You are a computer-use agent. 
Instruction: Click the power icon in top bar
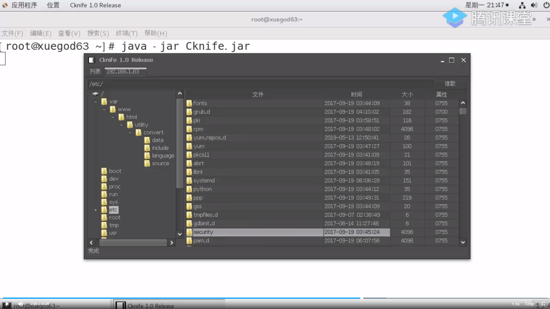(x=546, y=5)
